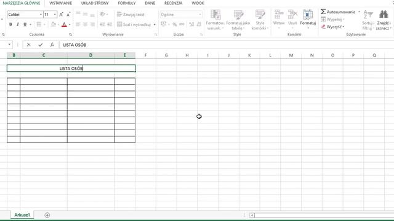Click the percent style icon
This screenshot has height=221, width=394.
pos(175,25)
